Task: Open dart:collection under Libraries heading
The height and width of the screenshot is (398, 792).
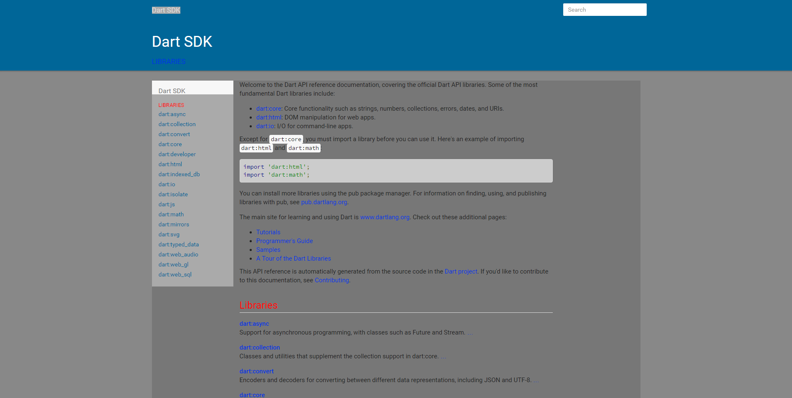Action: tap(260, 347)
